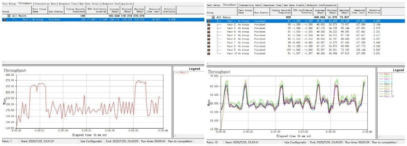The width and height of the screenshot is (407, 146).
Task: Click the pair icon next to Pair 7
Action: coord(208,42)
